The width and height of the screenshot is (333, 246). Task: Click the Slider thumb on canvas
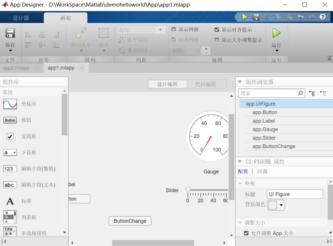pos(188,190)
